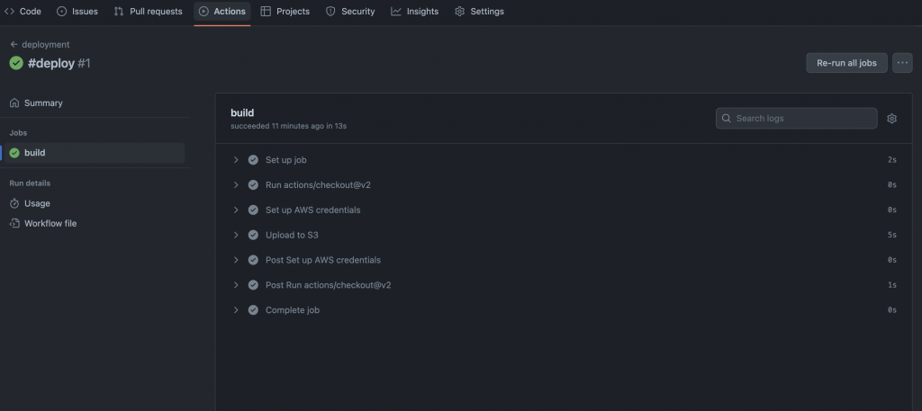
Task: Switch to the Projects tab
Action: tap(285, 11)
